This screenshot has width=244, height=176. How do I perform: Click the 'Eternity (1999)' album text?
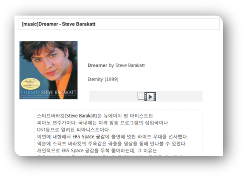(103, 79)
